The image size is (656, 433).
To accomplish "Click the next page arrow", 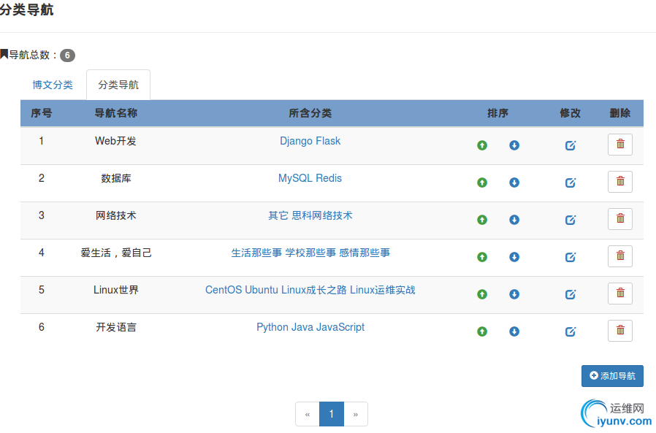I will [356, 414].
